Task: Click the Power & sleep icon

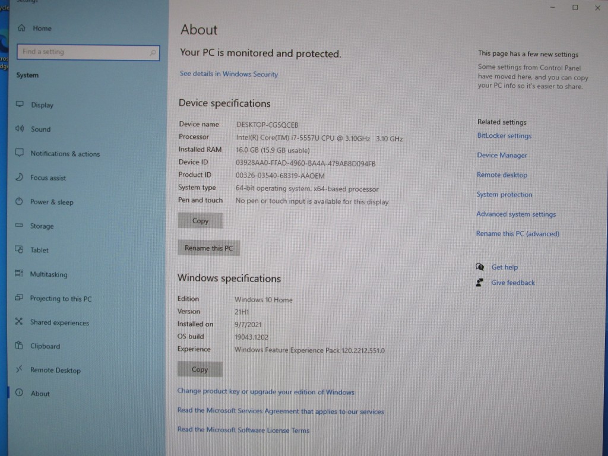Action: 19,201
